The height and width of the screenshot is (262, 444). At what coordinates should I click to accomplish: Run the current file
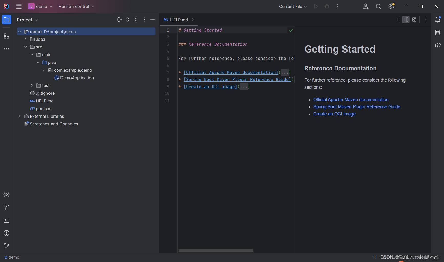[x=316, y=6]
